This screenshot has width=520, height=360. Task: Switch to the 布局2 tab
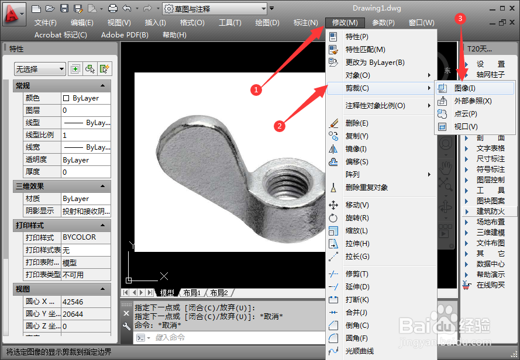219,292
